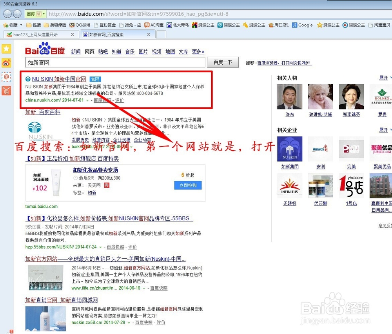Open the 如新直销官网 result link
Screen dimensions: 392x334
(62, 300)
